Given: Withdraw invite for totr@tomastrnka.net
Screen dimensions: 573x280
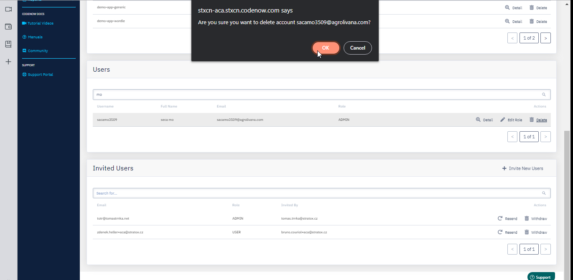Looking at the screenshot, I should (x=535, y=219).
